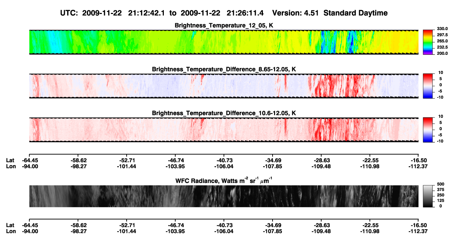This screenshot has height=239, width=465.
Task: Click latitude -16.50 on axis above WFC panel
Action: pos(419,160)
